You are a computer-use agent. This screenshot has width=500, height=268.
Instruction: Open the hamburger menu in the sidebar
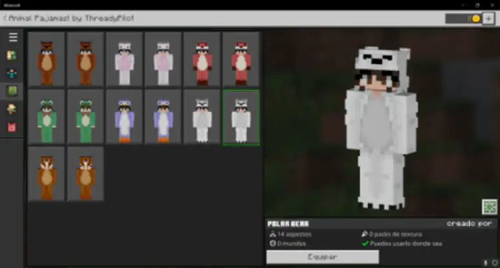[x=13, y=37]
